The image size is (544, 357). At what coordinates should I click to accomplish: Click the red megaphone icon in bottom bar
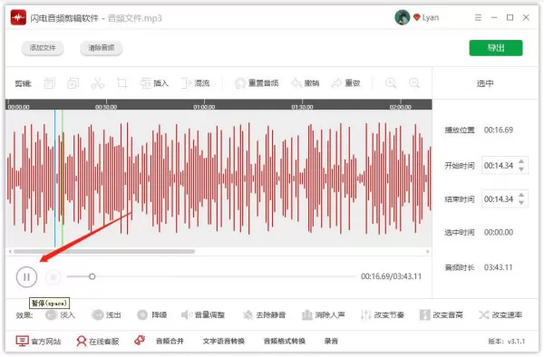tap(140, 341)
